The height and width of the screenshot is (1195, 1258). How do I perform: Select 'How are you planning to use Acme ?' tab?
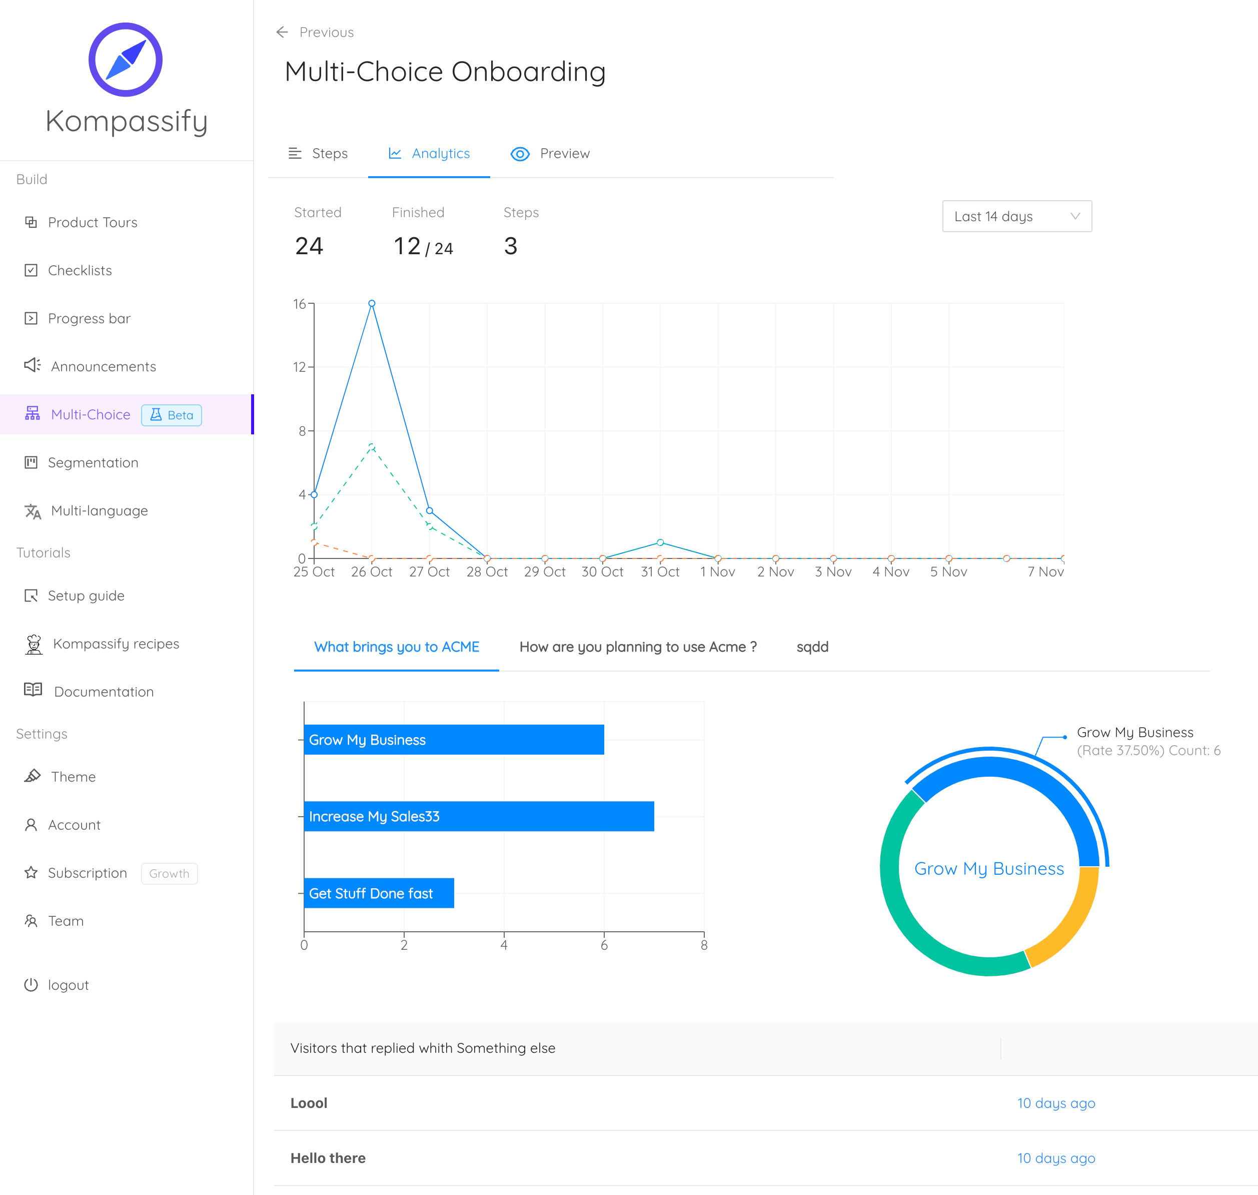click(x=638, y=647)
